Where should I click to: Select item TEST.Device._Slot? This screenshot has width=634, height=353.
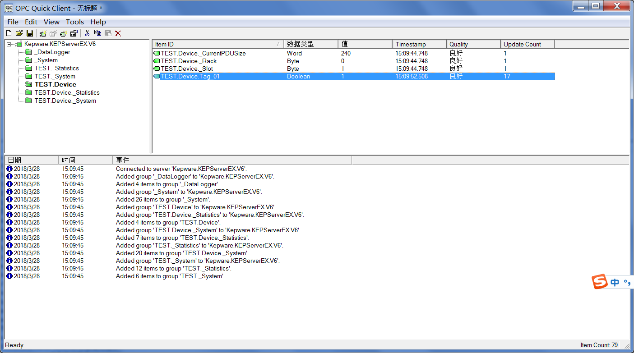click(x=187, y=69)
